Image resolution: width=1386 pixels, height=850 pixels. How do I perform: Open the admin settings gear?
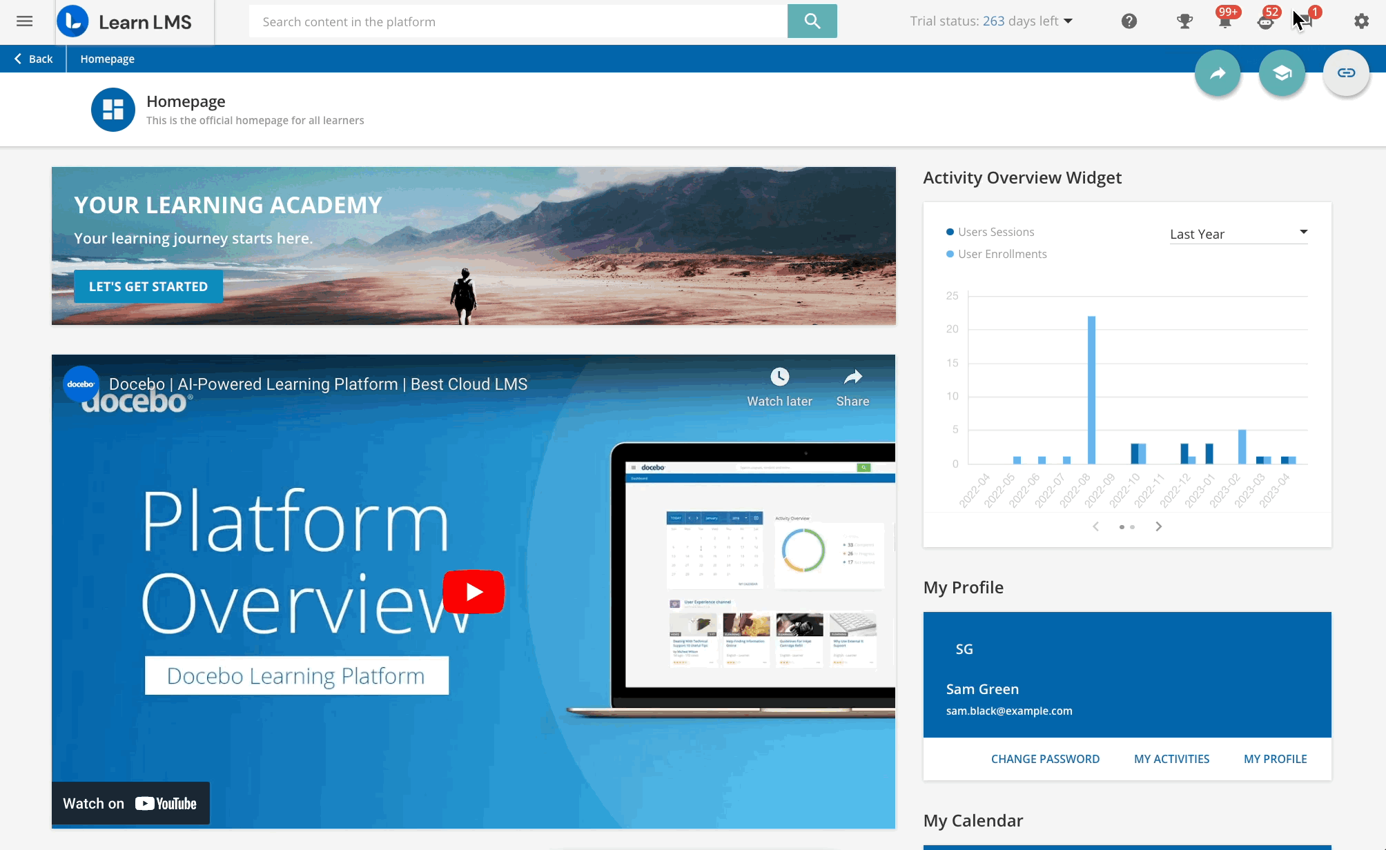point(1361,21)
